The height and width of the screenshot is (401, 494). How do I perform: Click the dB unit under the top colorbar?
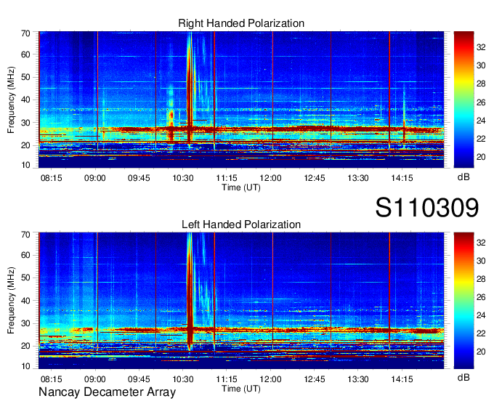click(463, 177)
